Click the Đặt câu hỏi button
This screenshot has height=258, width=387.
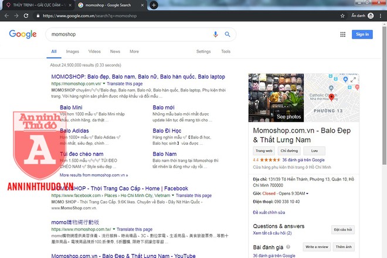[343, 230]
